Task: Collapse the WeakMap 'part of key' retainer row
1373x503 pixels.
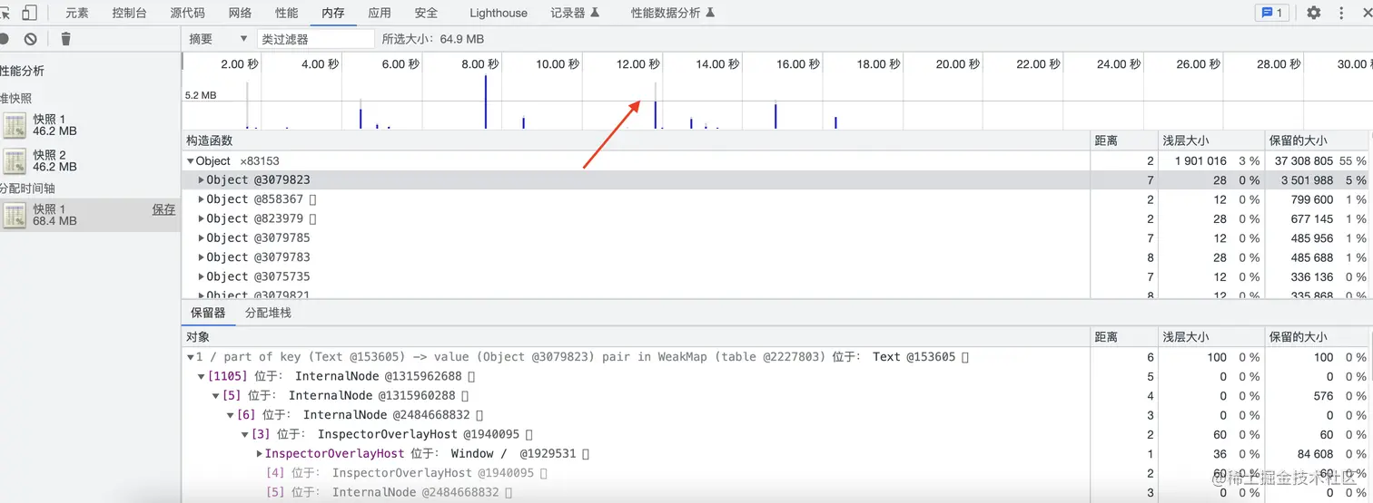Action: coord(191,357)
